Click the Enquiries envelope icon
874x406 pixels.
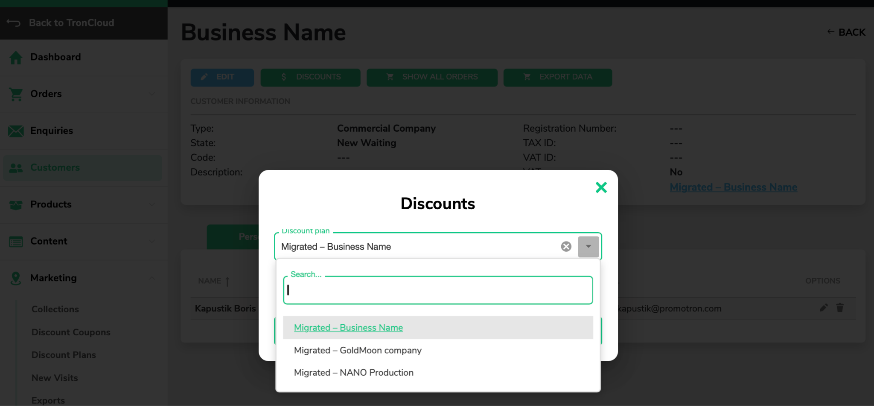tap(16, 131)
